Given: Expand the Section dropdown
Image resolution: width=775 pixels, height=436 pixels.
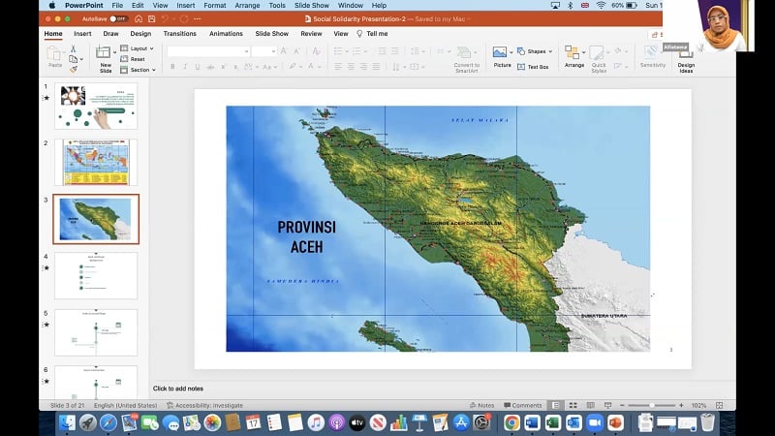Looking at the screenshot, I should (x=141, y=70).
